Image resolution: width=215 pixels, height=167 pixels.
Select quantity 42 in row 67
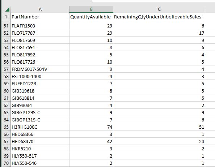(91, 141)
